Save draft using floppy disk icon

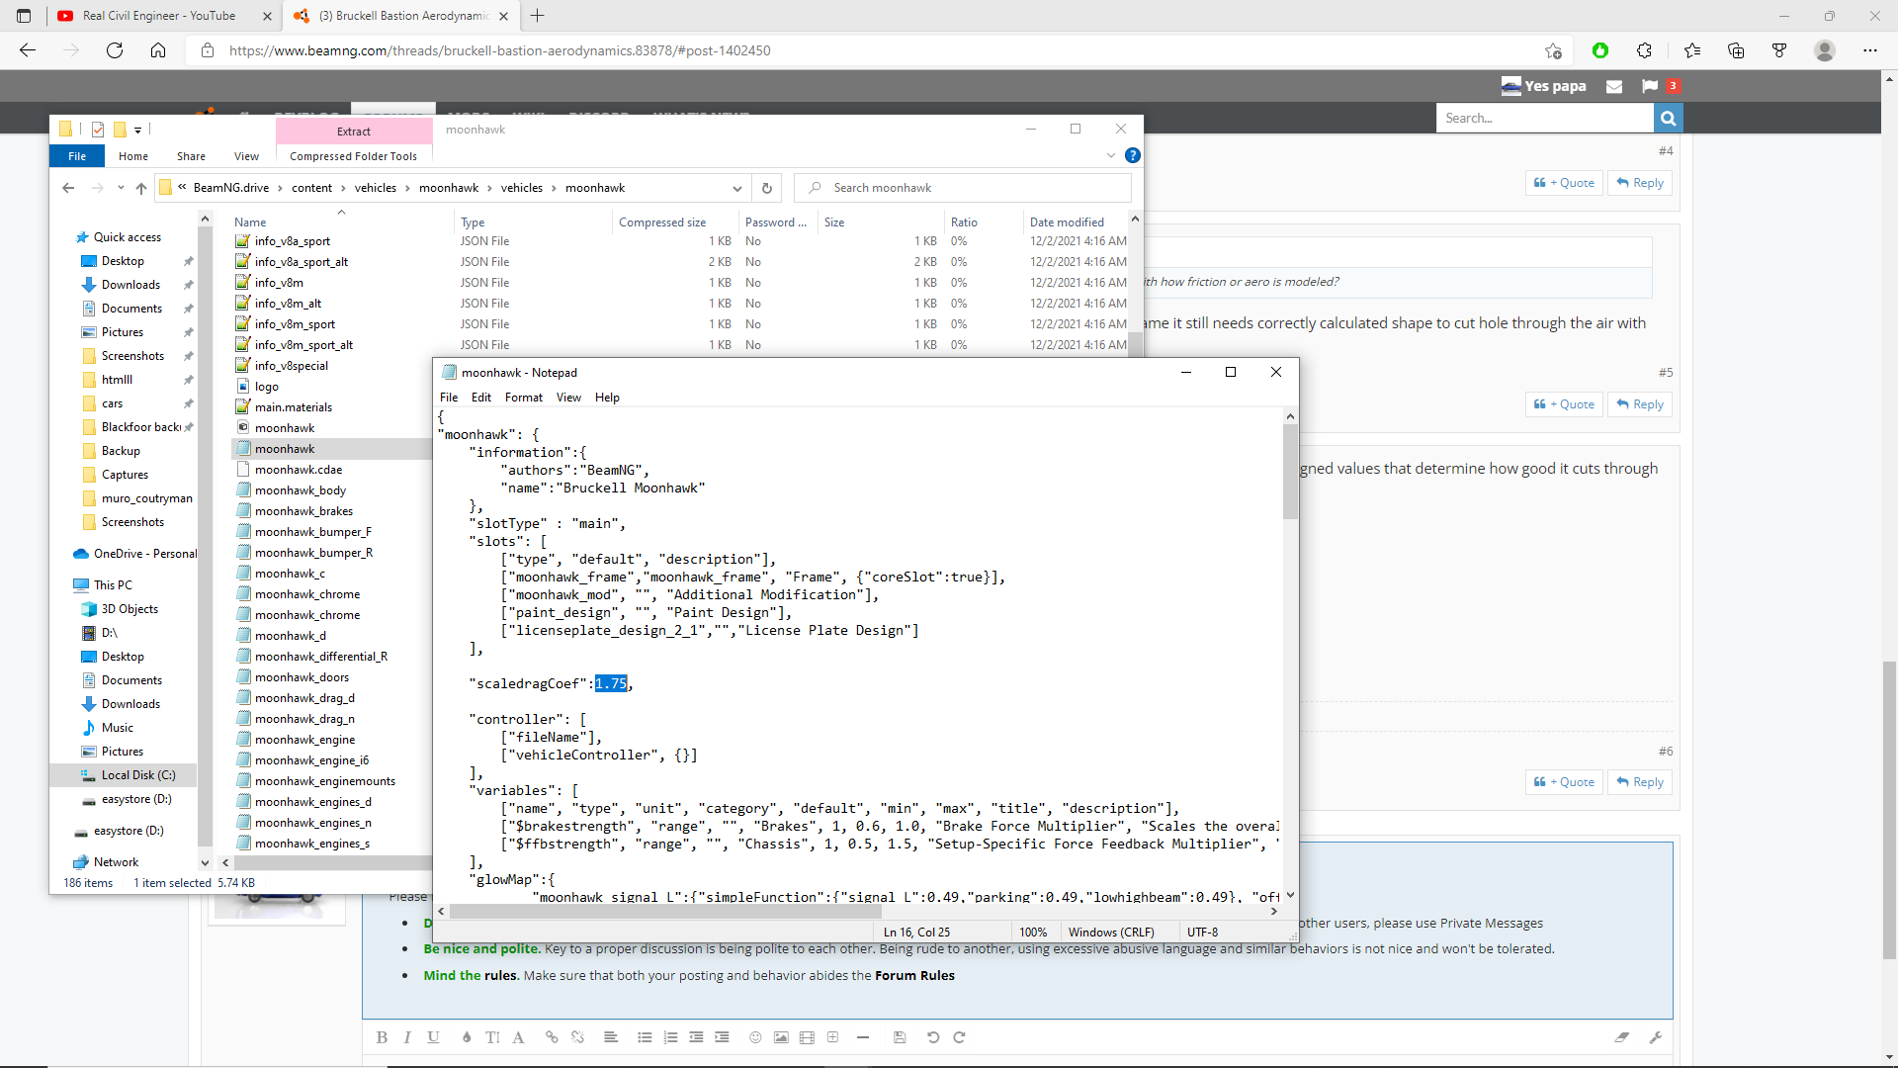coord(900,1037)
